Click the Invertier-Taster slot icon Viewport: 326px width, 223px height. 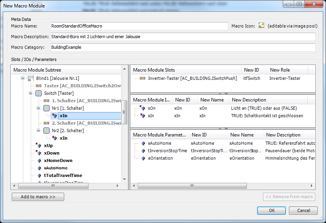click(143, 78)
